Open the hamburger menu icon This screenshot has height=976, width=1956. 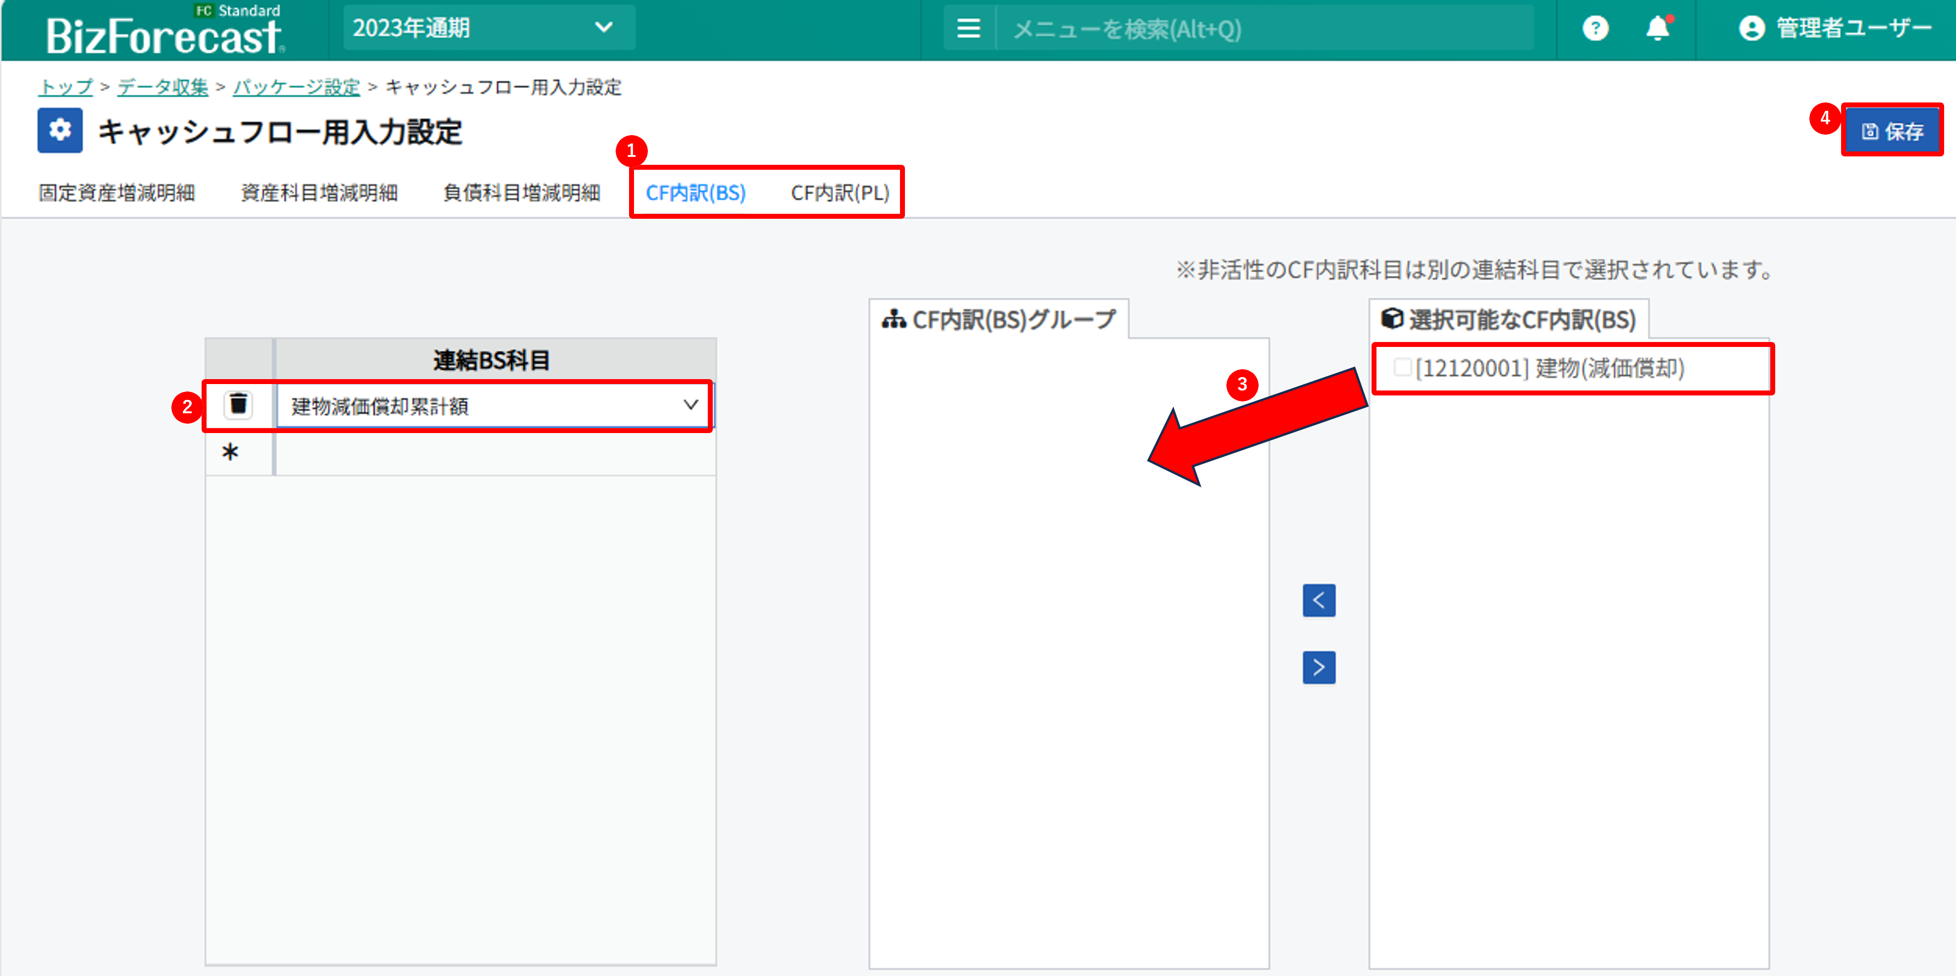click(968, 29)
